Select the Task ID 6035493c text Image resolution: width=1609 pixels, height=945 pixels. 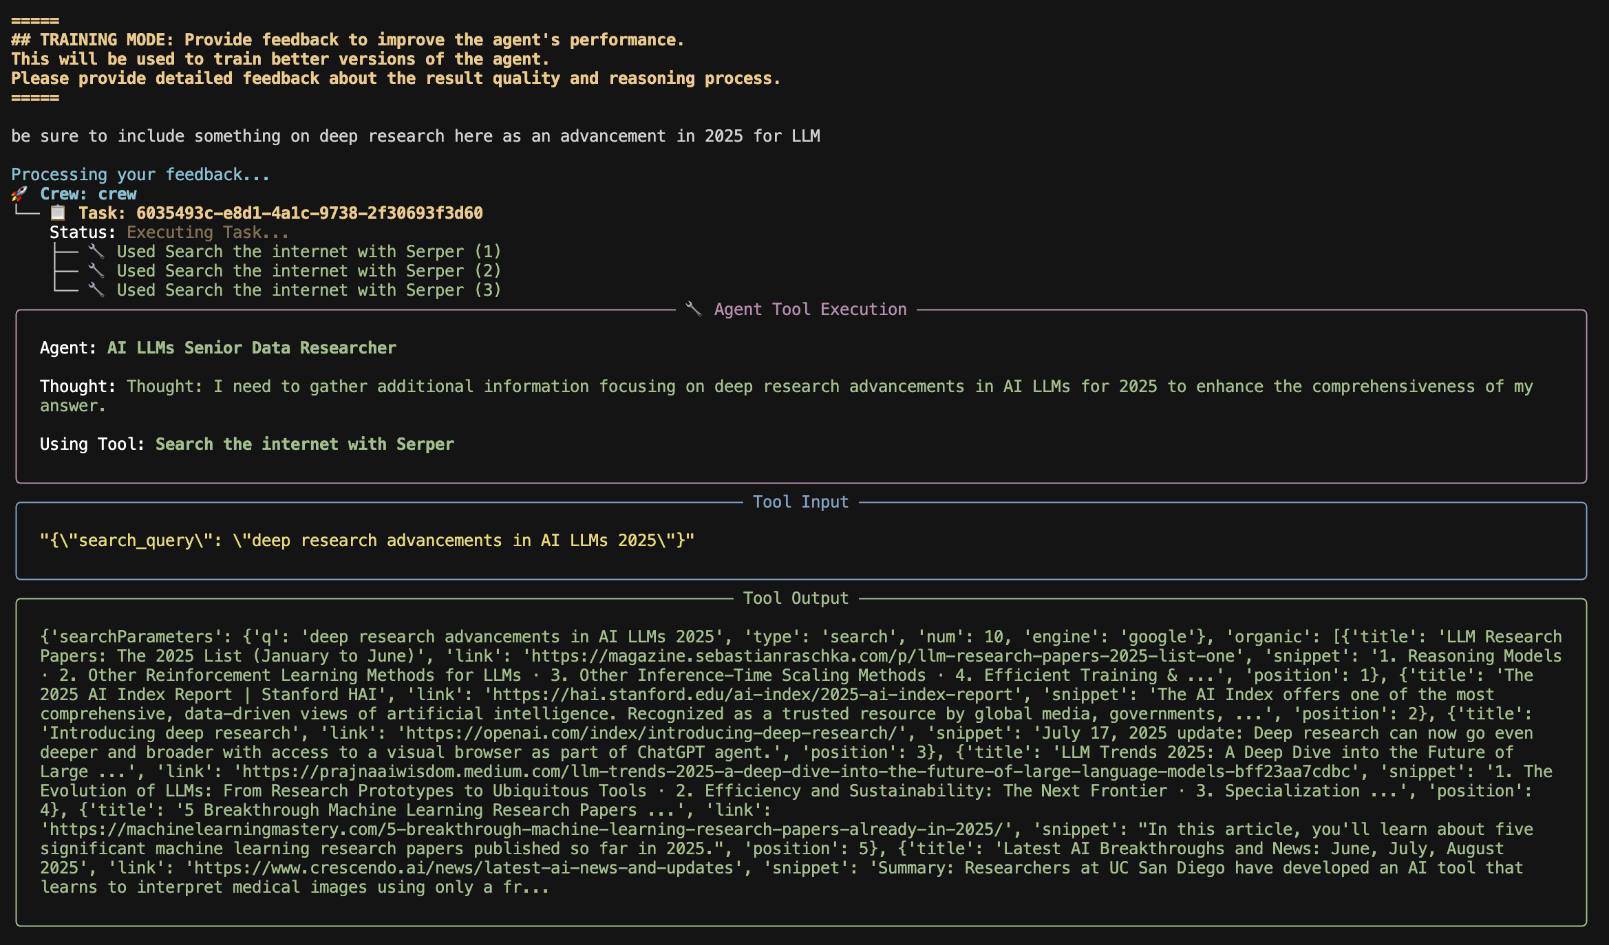pyautogui.click(x=309, y=213)
